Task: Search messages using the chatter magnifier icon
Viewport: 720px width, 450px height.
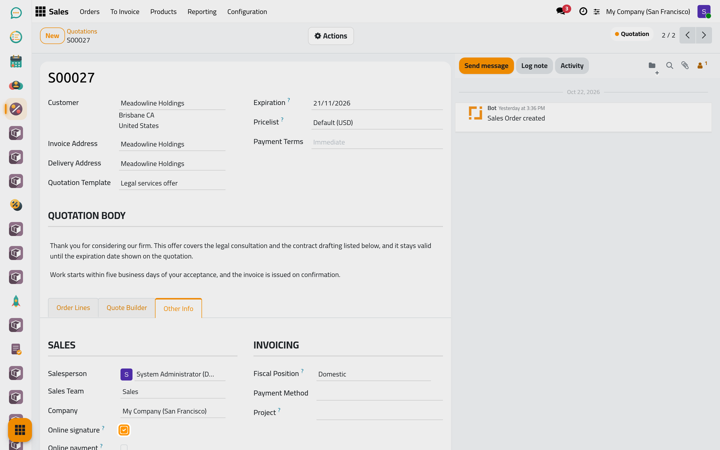Action: click(669, 66)
